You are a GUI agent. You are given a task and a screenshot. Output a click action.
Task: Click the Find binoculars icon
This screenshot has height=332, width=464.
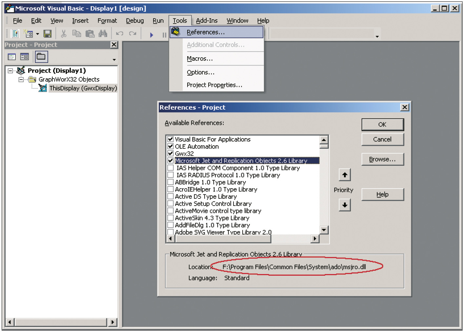tap(103, 33)
